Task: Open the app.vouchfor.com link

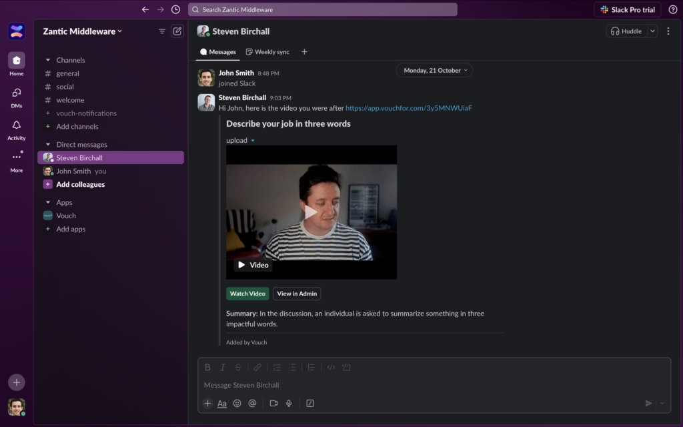Action: pyautogui.click(x=409, y=108)
